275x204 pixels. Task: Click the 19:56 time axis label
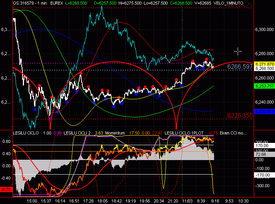point(145,201)
